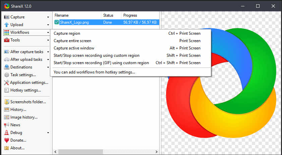
Task: Click the Destinations globe icon
Action: click(x=6, y=67)
